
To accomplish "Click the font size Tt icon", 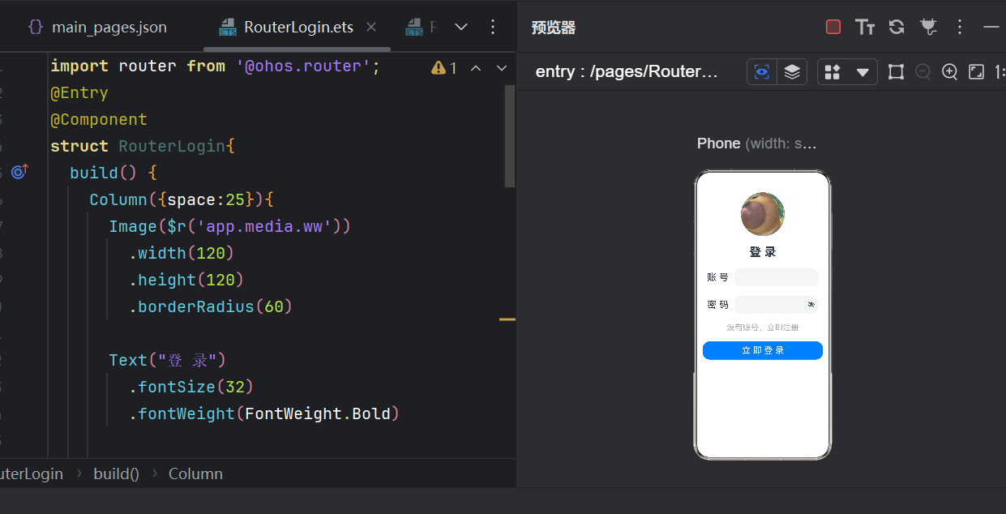I will [x=865, y=27].
